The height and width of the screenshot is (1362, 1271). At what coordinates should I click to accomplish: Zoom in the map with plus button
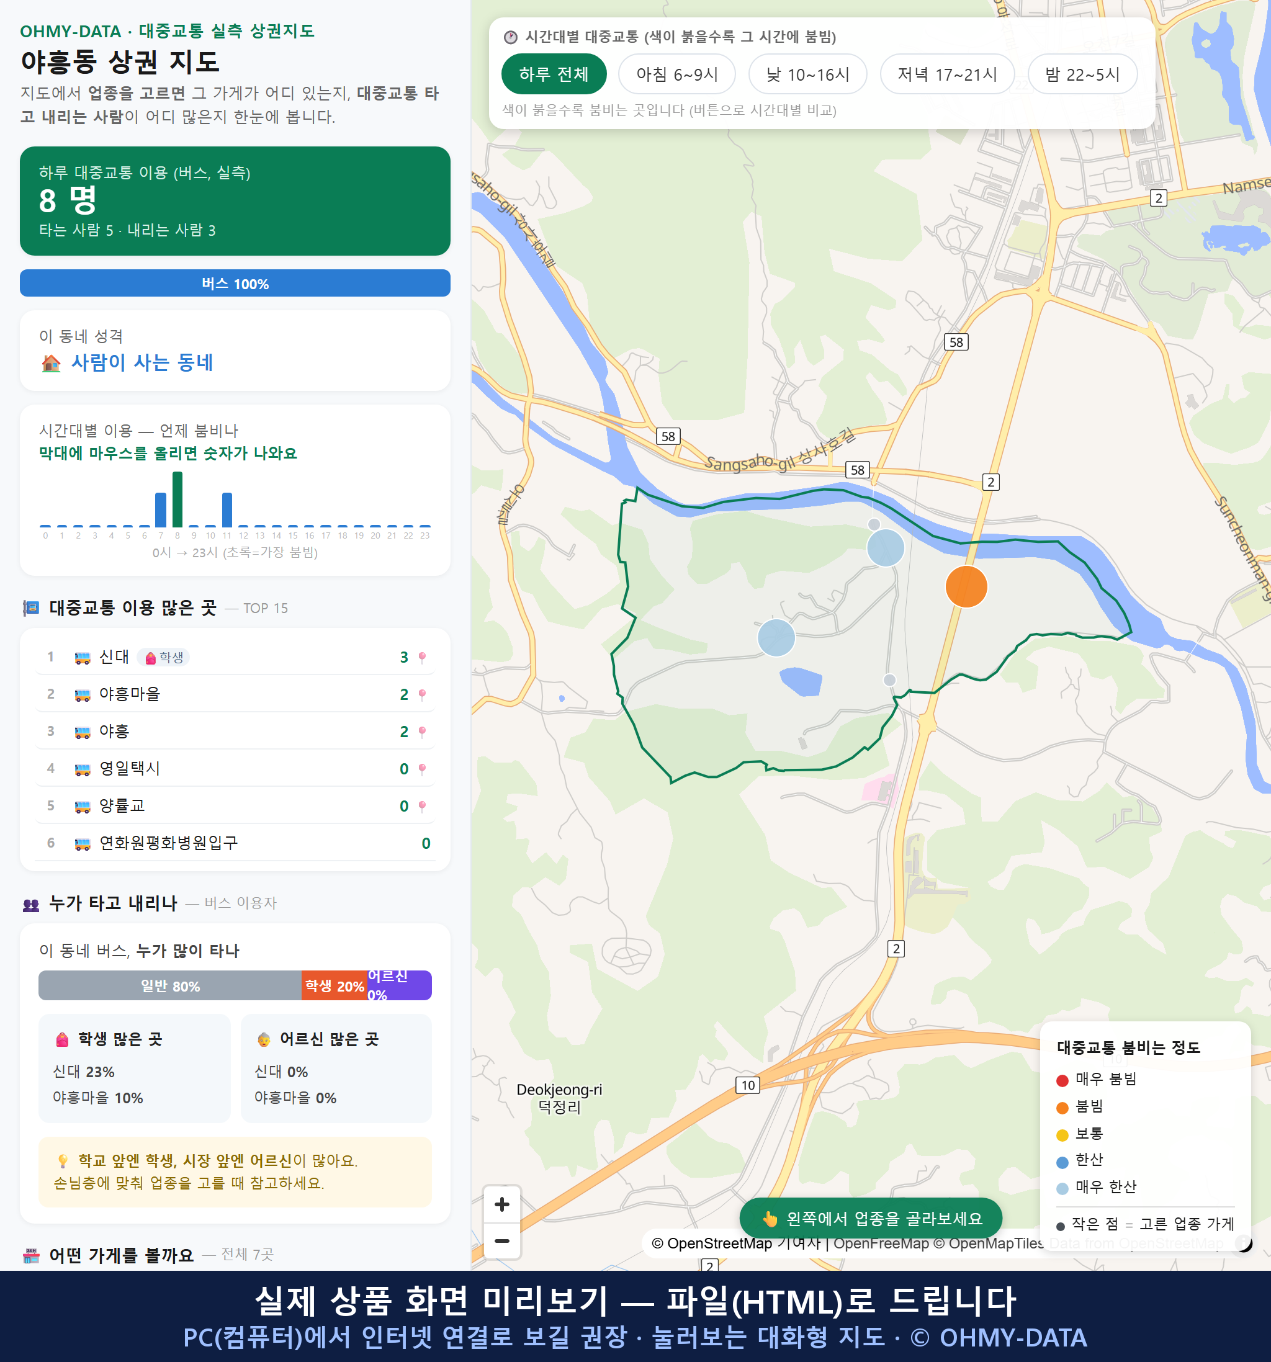click(502, 1204)
